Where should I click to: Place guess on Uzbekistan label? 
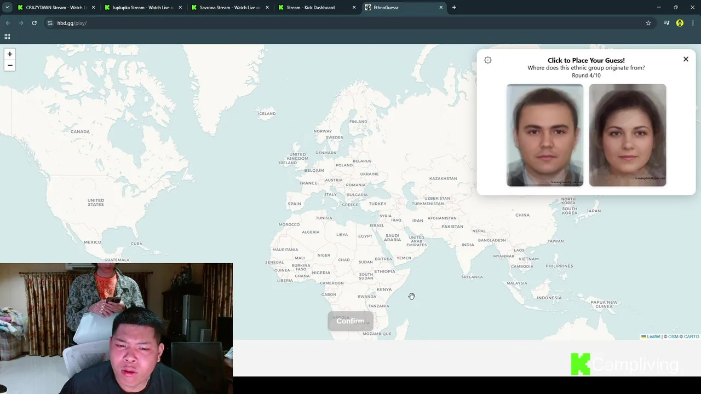[x=437, y=198]
